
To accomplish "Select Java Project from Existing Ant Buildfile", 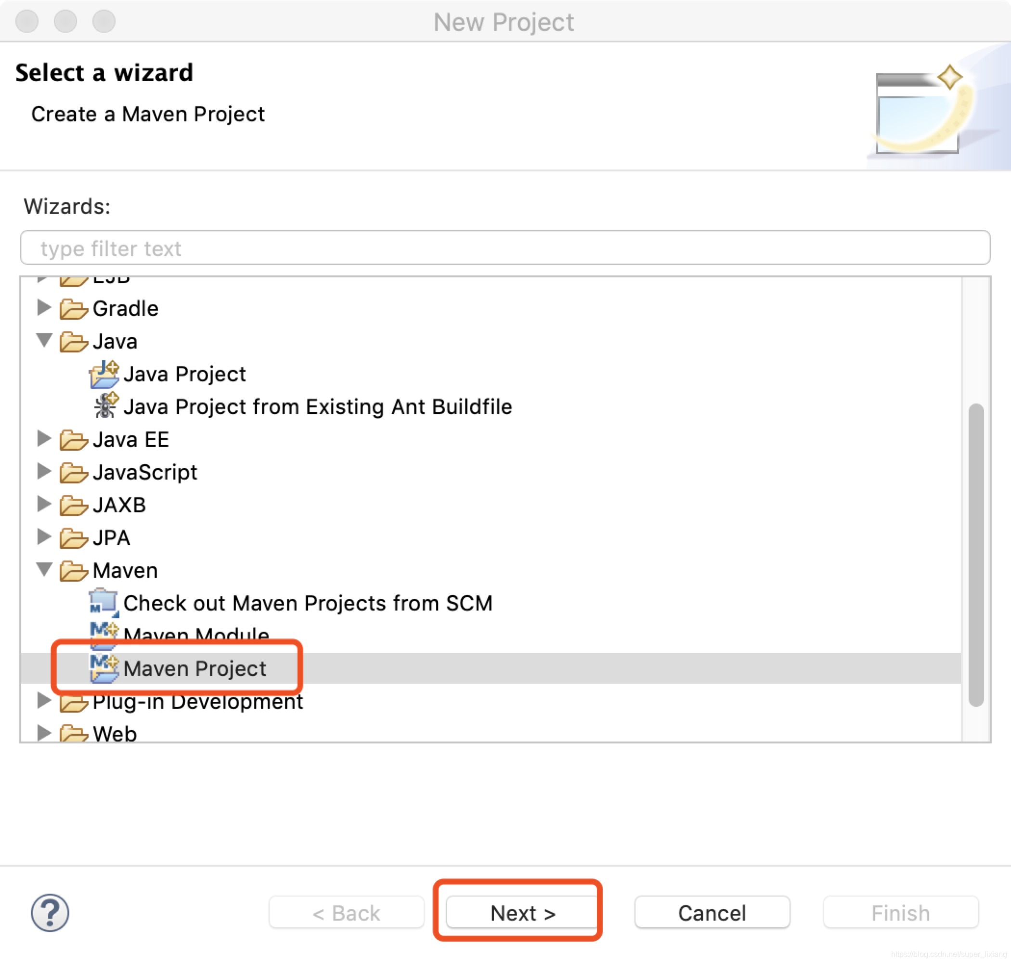I will tap(318, 406).
